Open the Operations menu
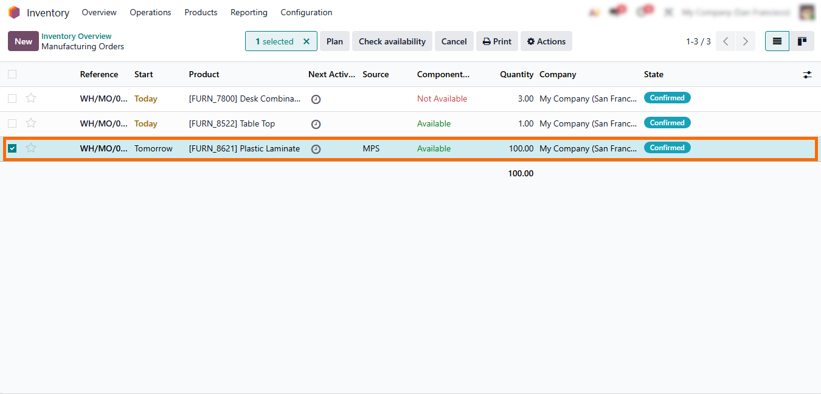Viewport: 821px width, 394px height. click(x=150, y=12)
